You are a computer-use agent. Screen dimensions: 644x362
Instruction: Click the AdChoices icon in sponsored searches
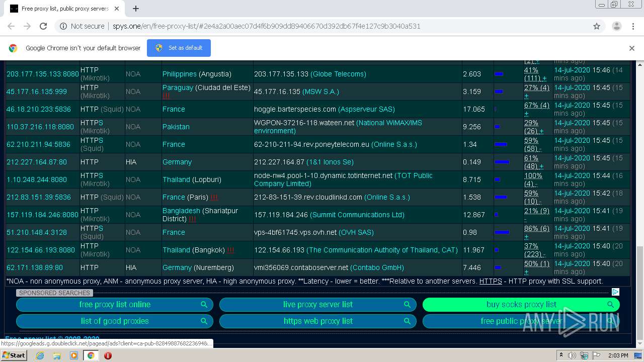[615, 292]
